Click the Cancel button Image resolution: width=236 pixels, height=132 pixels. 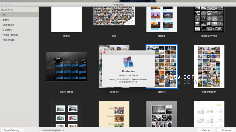click(206, 130)
